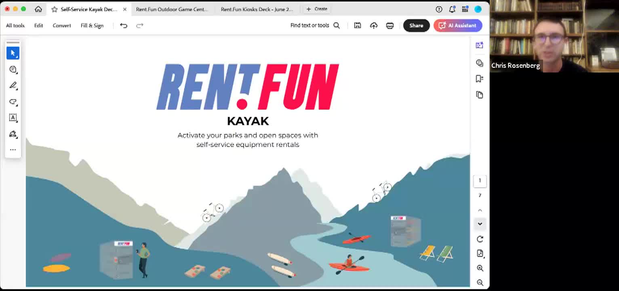Open the Page thumbnails panel icon
619x291 pixels.
tap(480, 95)
